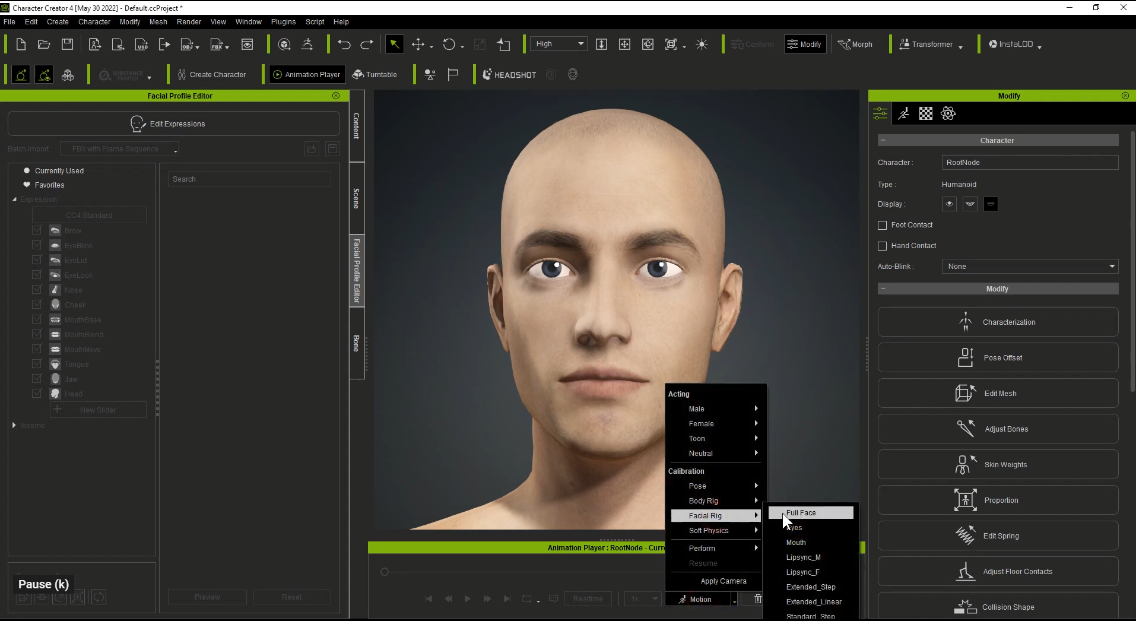Image resolution: width=1136 pixels, height=621 pixels.
Task: Click the Edit Expressions button
Action: click(x=174, y=124)
